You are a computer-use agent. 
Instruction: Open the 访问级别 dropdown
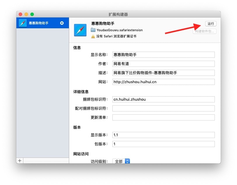(x=121, y=161)
